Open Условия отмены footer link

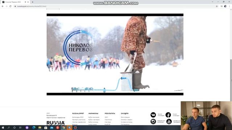(x=127, y=122)
